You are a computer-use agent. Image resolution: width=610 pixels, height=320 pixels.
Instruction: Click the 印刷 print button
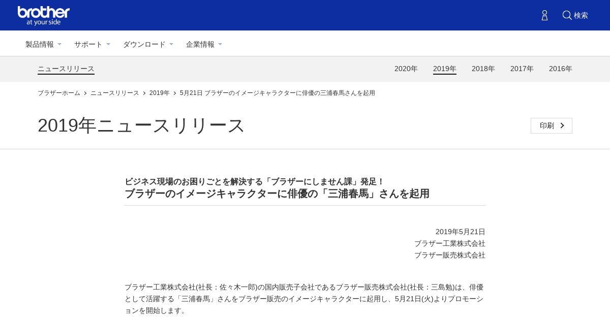click(x=552, y=125)
